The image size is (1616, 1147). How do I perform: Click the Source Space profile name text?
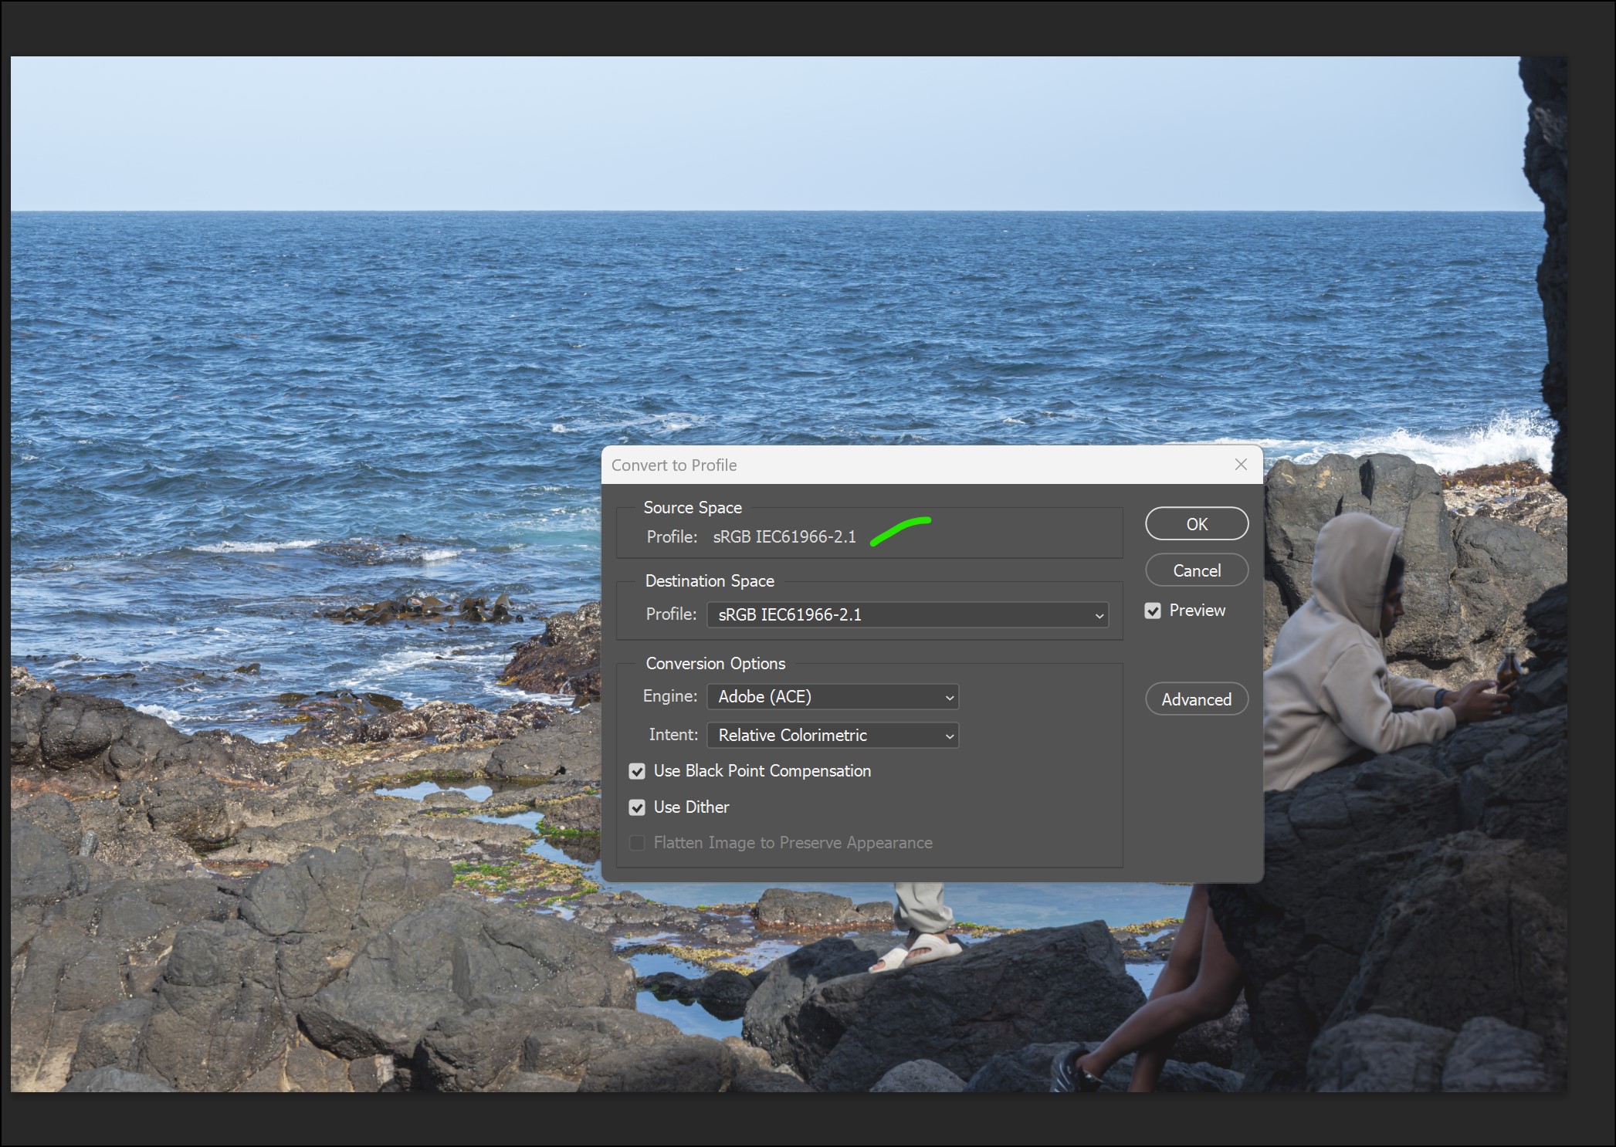pyautogui.click(x=784, y=537)
